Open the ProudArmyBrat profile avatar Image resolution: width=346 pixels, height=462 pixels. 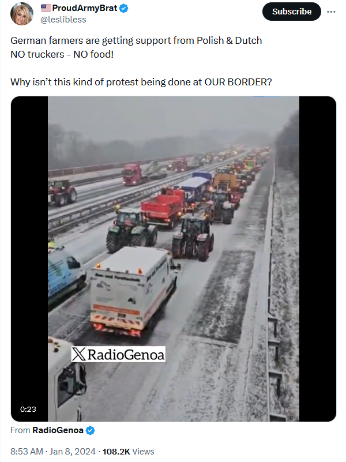pyautogui.click(x=21, y=13)
